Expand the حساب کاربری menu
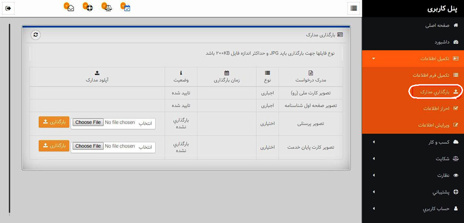The height and width of the screenshot is (223, 464). (x=412, y=209)
